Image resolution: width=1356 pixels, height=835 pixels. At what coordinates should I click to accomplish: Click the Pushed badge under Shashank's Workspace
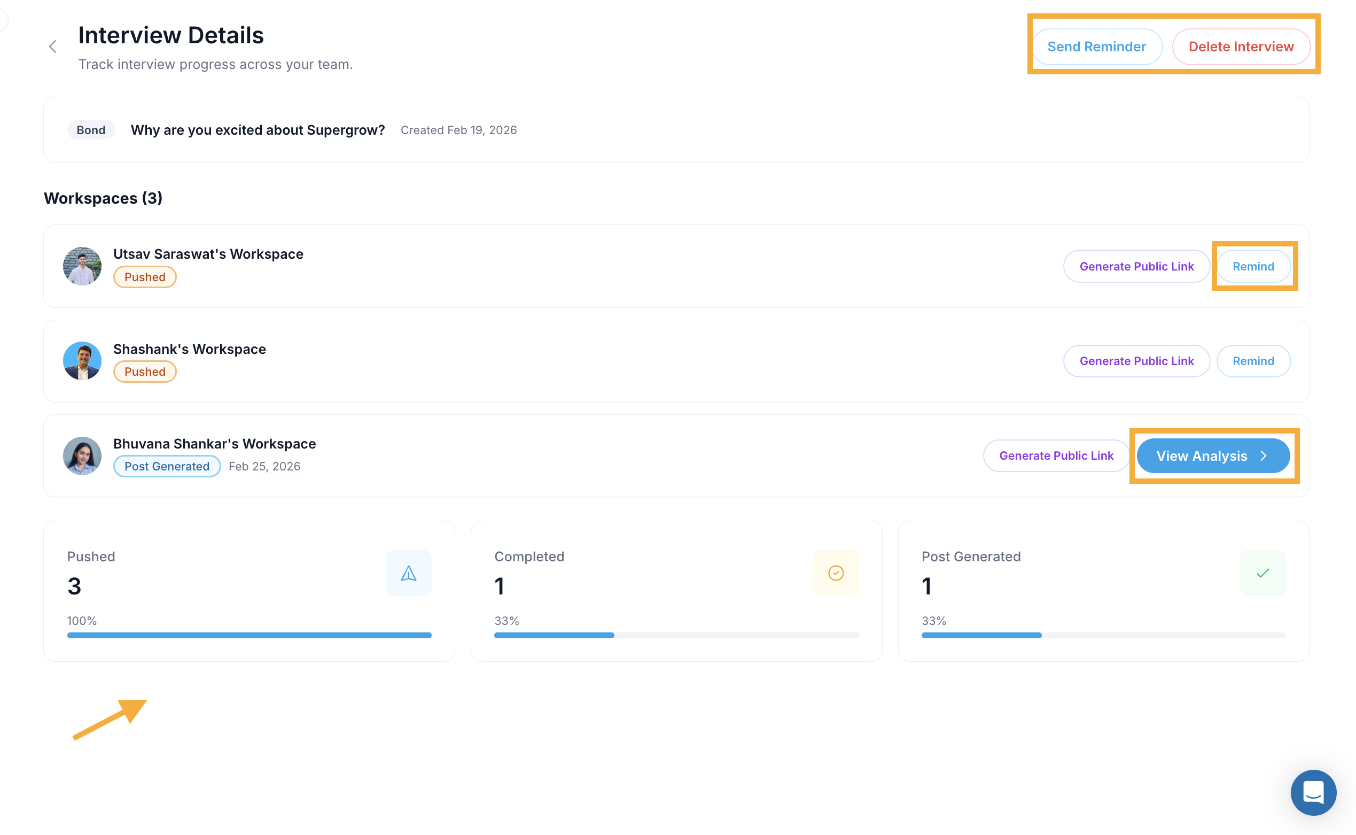[145, 371]
